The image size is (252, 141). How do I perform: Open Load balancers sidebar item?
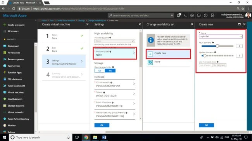pyautogui.click(x=15, y=99)
